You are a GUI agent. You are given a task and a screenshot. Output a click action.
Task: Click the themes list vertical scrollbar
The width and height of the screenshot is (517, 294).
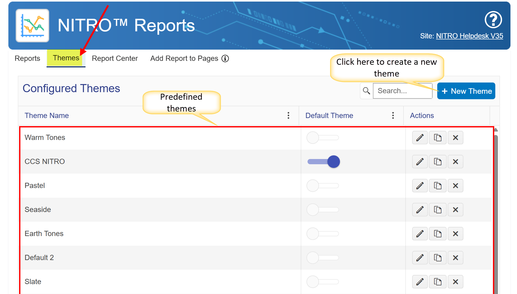[x=496, y=209]
